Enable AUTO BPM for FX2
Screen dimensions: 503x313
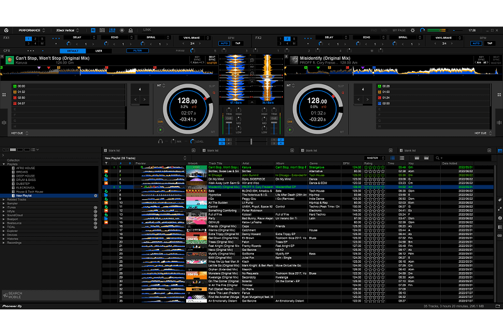[476, 43]
